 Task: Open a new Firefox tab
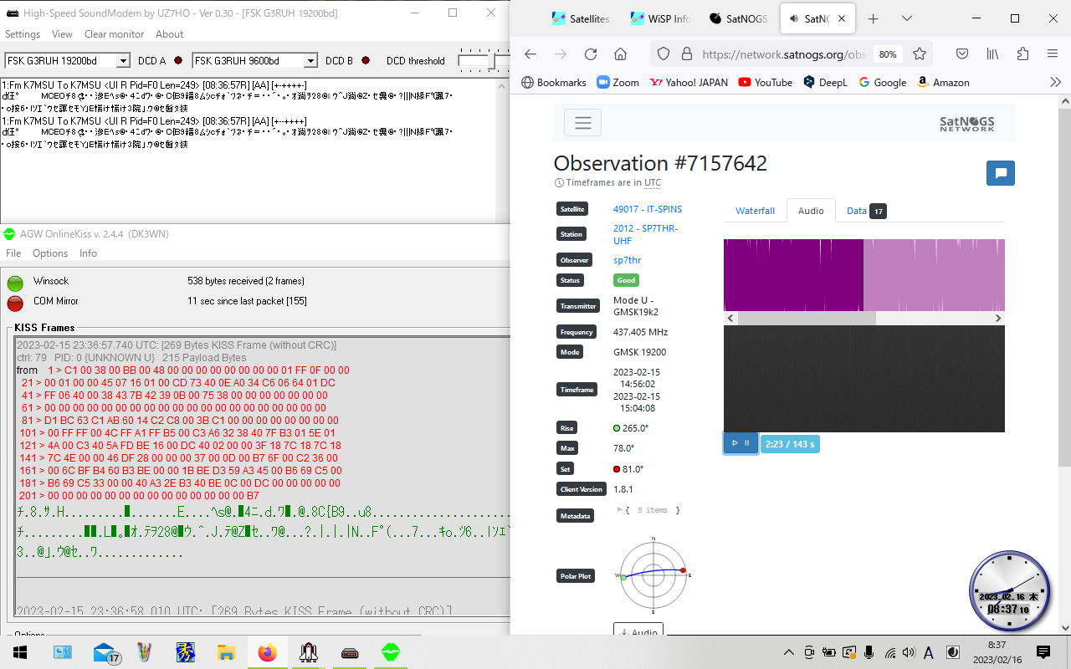[874, 18]
